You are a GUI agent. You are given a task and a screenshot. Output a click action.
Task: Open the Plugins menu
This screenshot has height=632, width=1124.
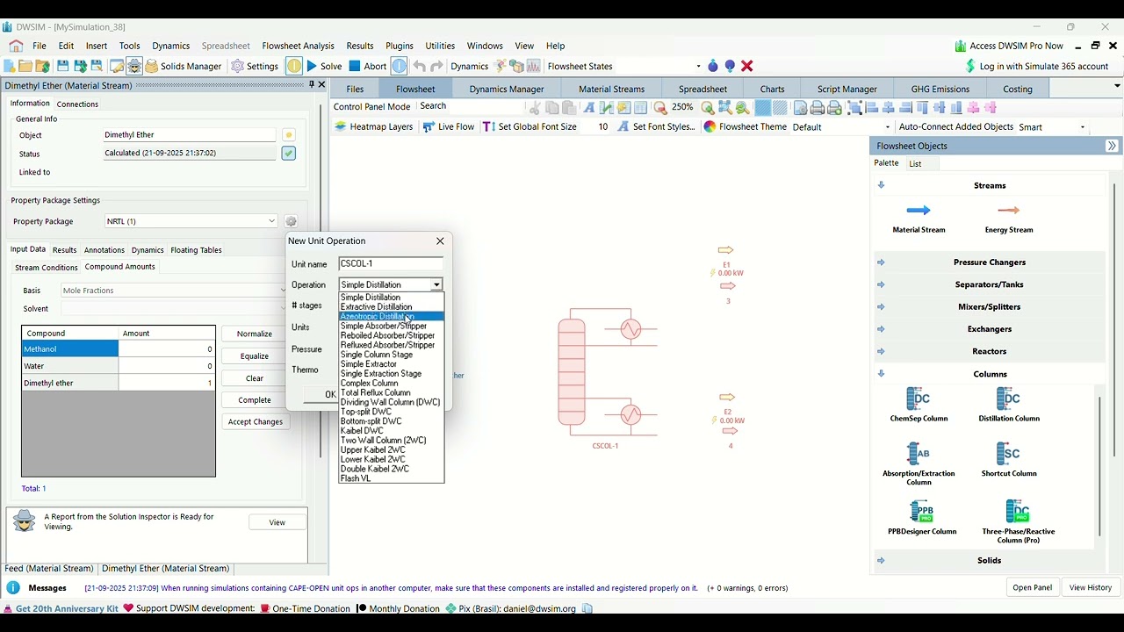tap(400, 46)
